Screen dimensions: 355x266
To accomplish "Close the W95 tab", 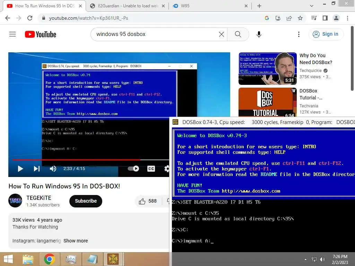I will [x=246, y=6].
